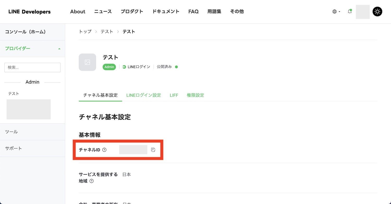Open サポート in the sidebar

point(32,148)
